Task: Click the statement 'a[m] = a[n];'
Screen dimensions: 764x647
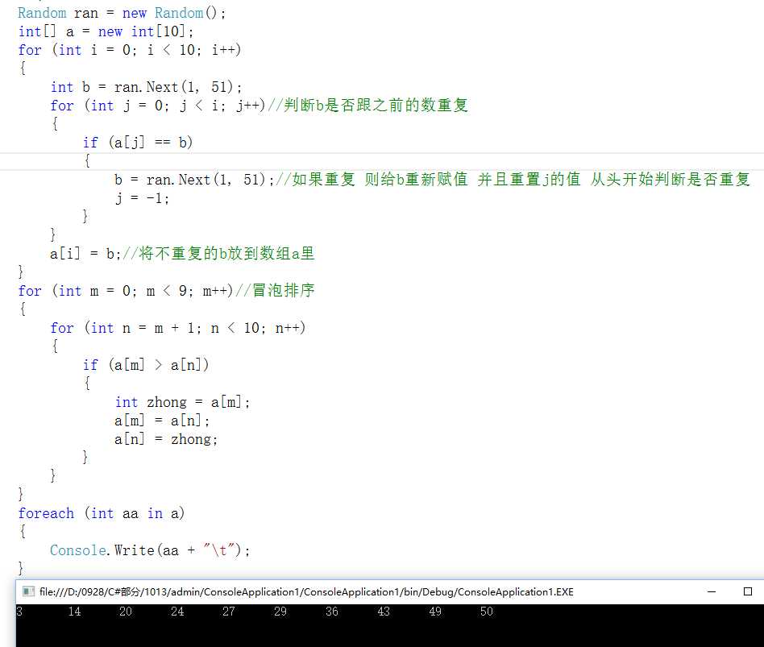Action: 162,421
